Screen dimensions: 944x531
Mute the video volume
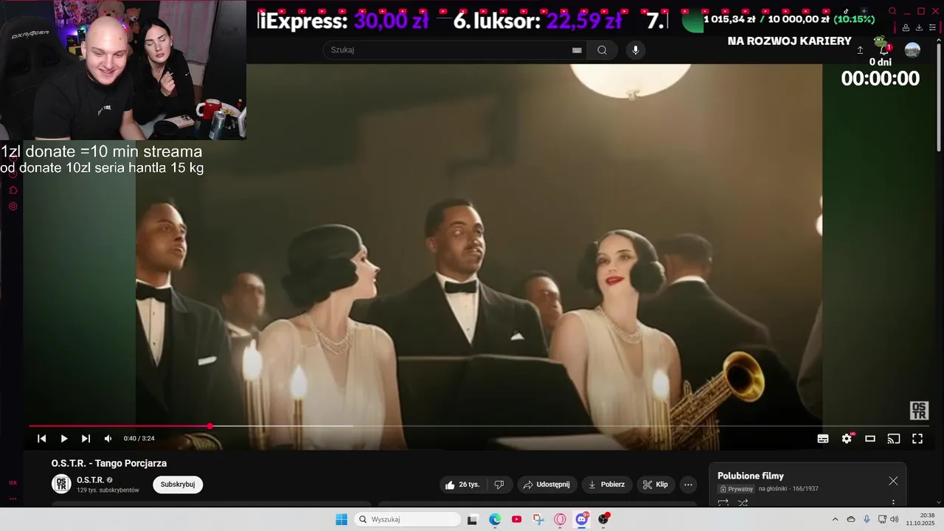pyautogui.click(x=108, y=439)
